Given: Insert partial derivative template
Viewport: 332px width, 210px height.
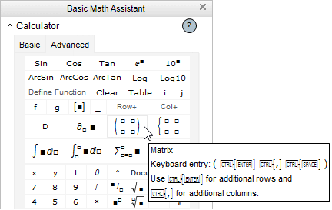Looking at the screenshot, I should coord(86,127).
